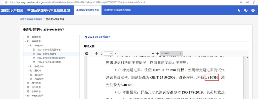Viewport: 258px width, 99px height.
Task: Click the 通知书 tree label
Action: pyautogui.click(x=38, y=71)
